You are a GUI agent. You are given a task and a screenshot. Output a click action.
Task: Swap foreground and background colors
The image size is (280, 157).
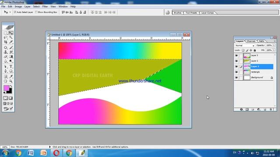click(11, 86)
